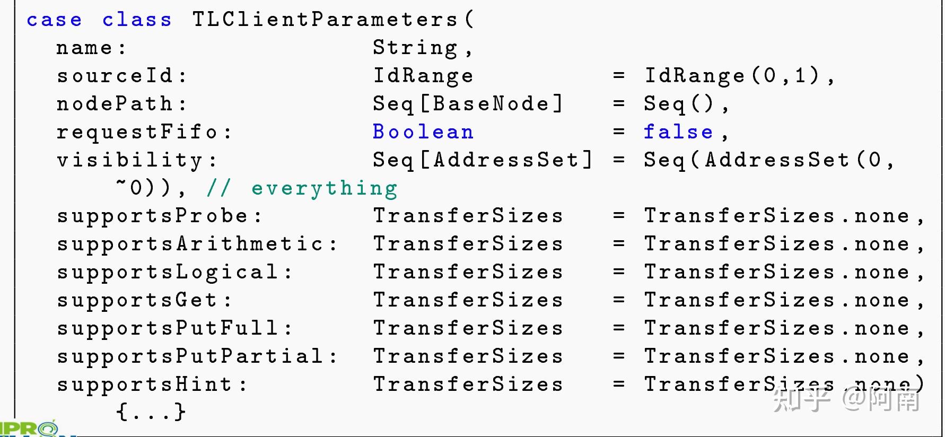Click the blue Boolean type
The height and width of the screenshot is (437, 945).
(423, 132)
